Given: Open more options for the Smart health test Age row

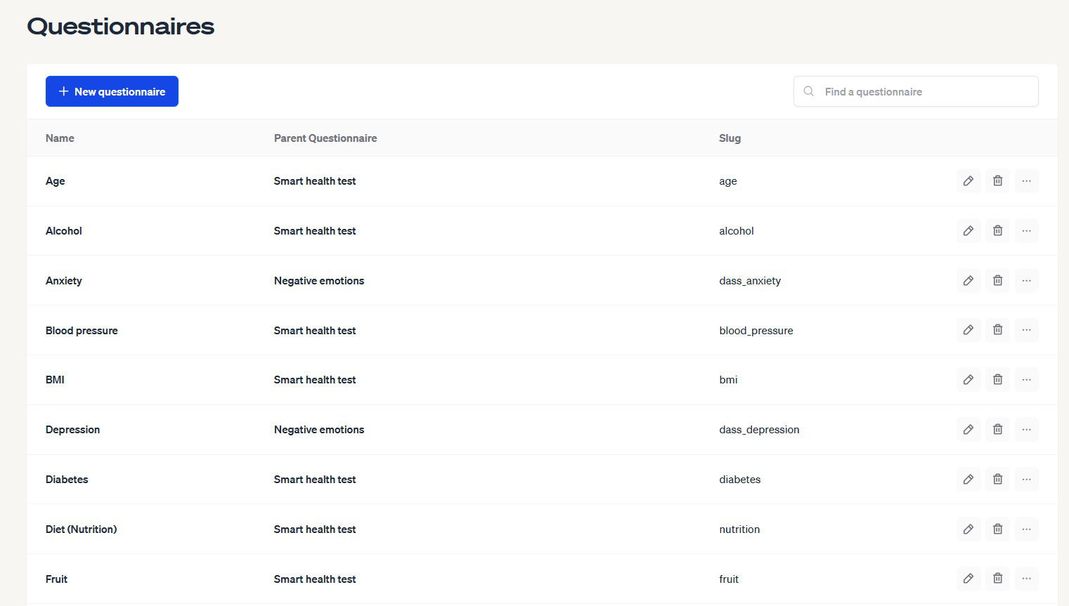Looking at the screenshot, I should 1026,180.
